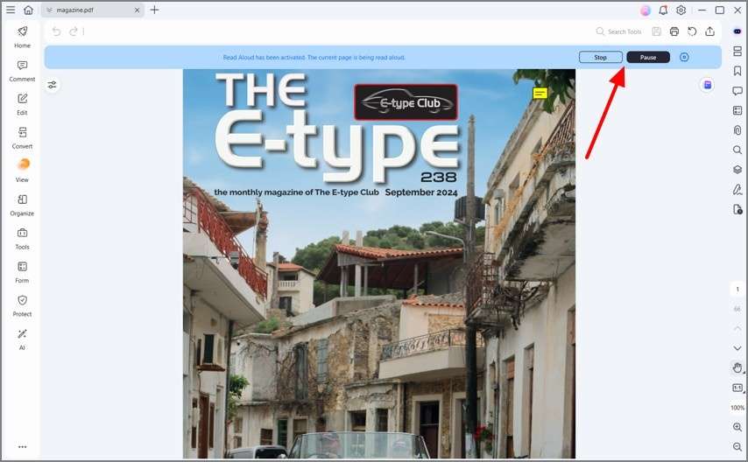
Task: Open notifications bell
Action: click(663, 10)
